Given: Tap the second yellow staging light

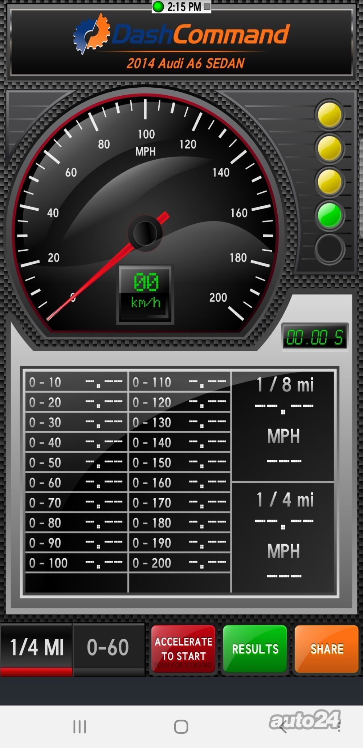Looking at the screenshot, I should (330, 148).
